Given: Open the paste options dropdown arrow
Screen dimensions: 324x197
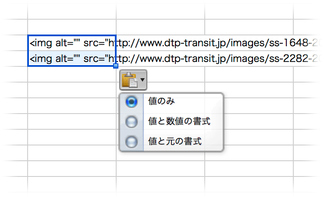Looking at the screenshot, I should (x=142, y=80).
